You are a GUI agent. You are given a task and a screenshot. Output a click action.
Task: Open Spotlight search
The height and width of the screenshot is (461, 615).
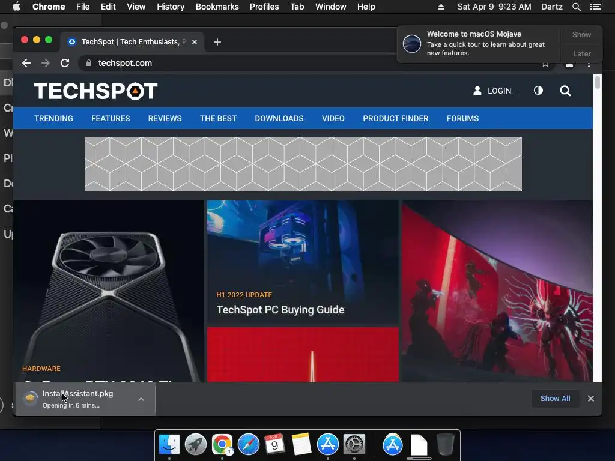[x=576, y=7]
